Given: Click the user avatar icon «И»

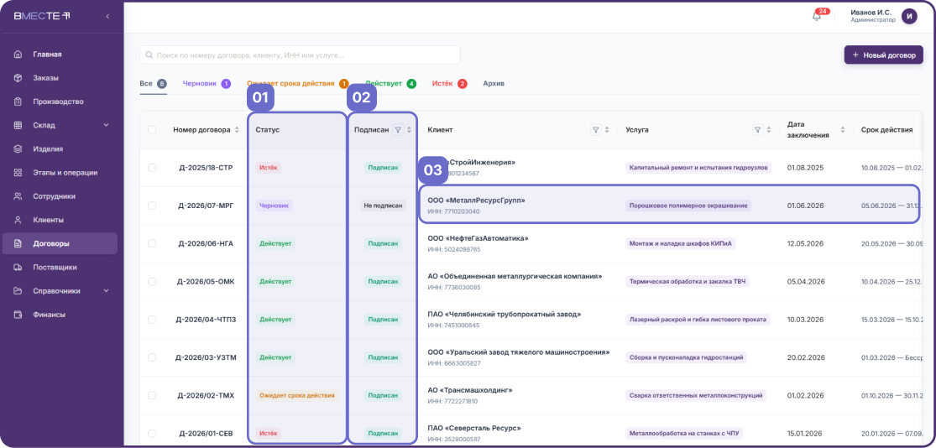Looking at the screenshot, I should (x=909, y=16).
